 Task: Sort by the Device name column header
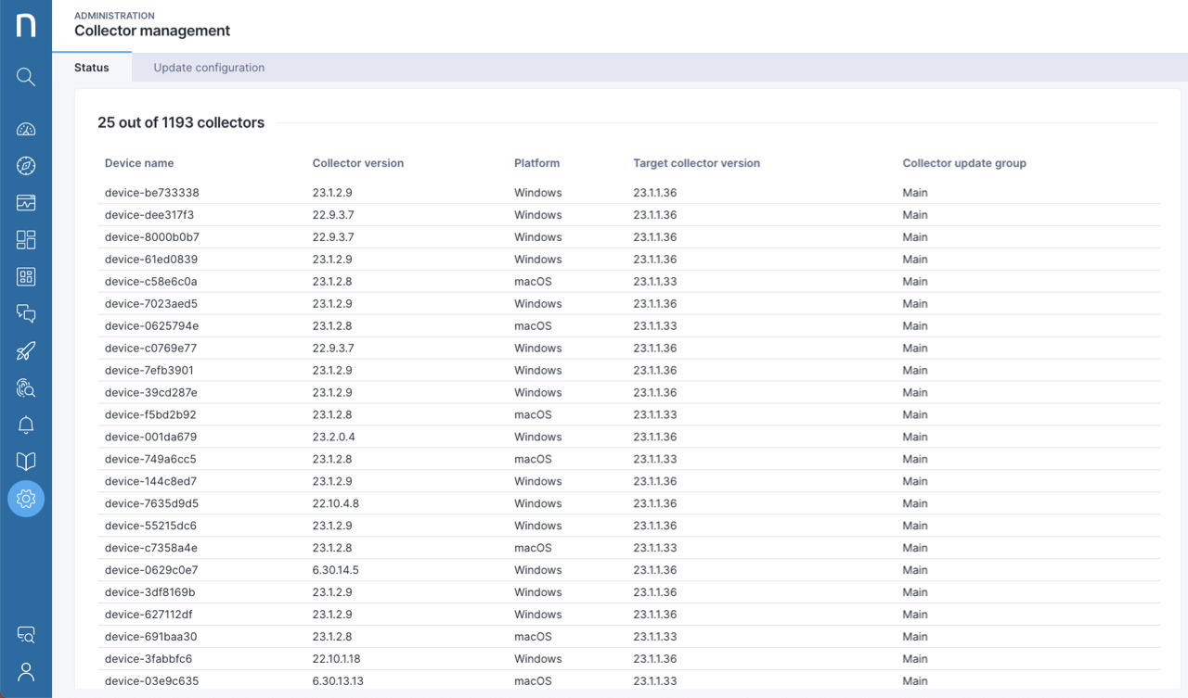click(139, 162)
